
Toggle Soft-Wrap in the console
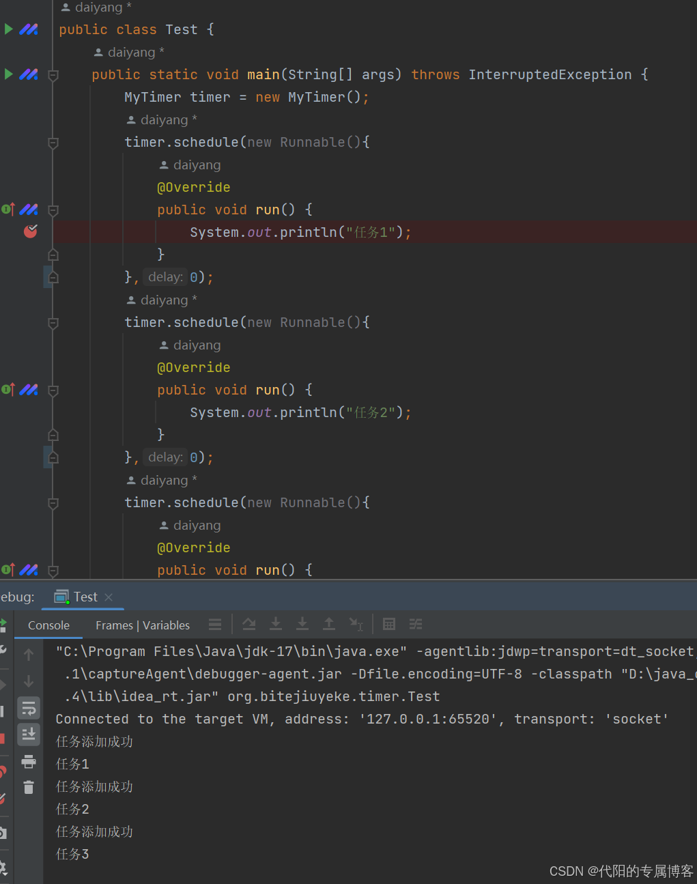click(x=29, y=708)
